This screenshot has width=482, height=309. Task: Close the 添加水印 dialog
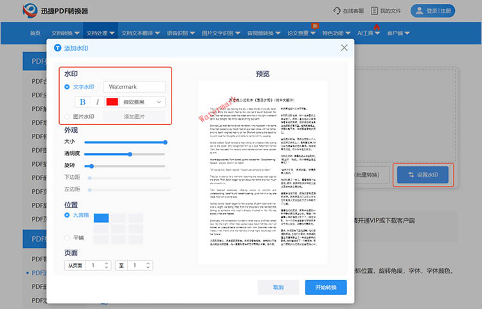pyautogui.click(x=344, y=48)
